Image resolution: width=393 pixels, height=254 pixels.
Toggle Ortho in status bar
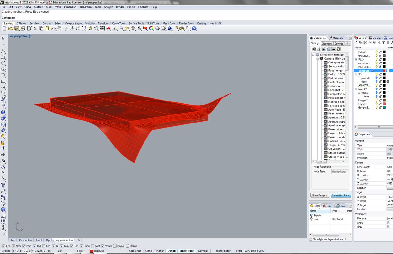149,251
